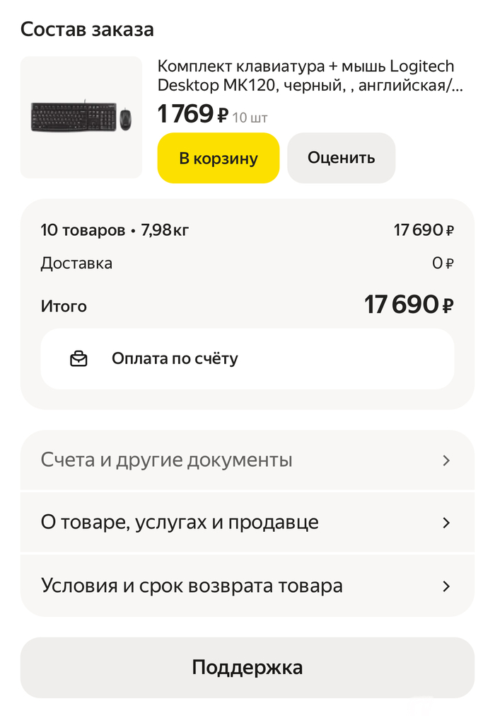Click the briefcase icon for invoice payment

78,359
